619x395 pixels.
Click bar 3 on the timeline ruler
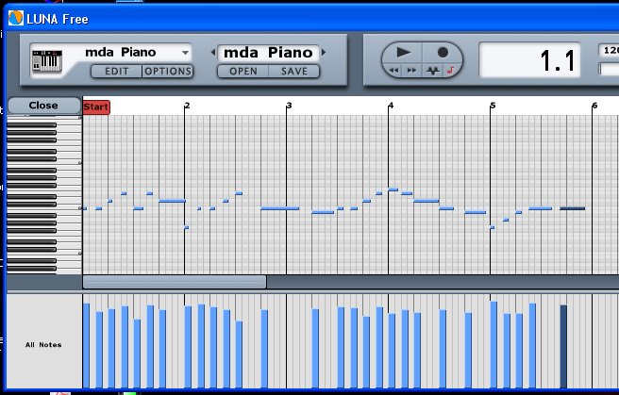[289, 106]
